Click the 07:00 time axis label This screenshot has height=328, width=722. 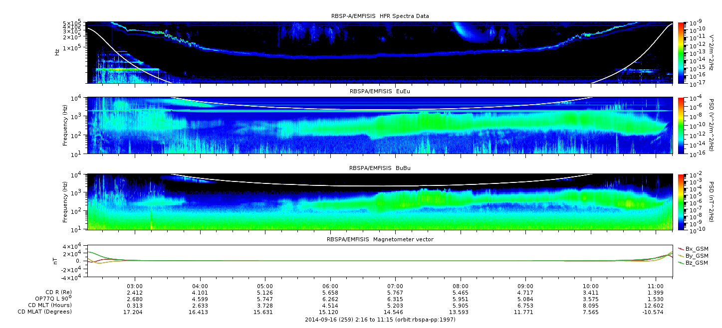coord(395,286)
